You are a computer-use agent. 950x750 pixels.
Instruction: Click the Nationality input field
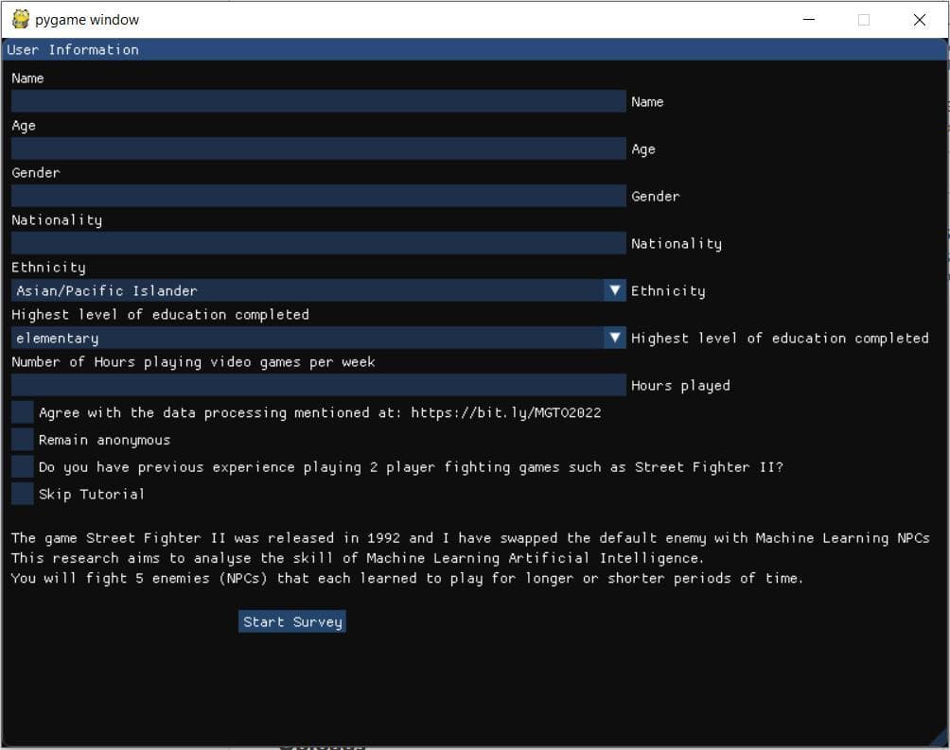pos(318,243)
